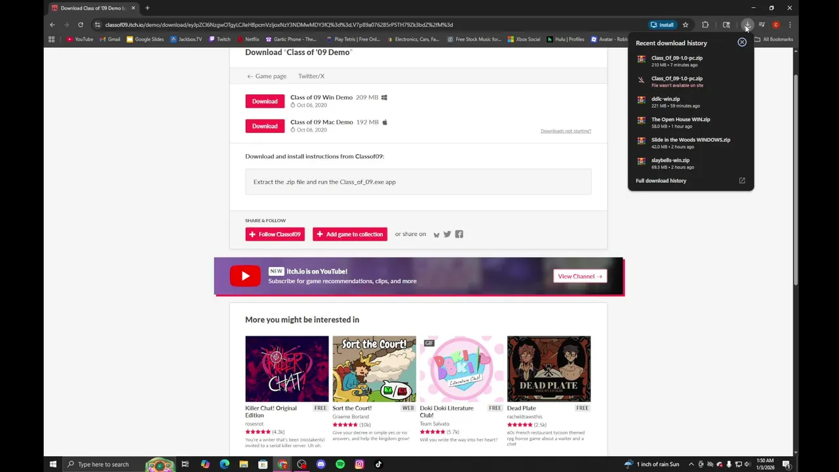Open first Class_Of_09-1.0-pc.zip download (210 MB)

click(x=691, y=61)
